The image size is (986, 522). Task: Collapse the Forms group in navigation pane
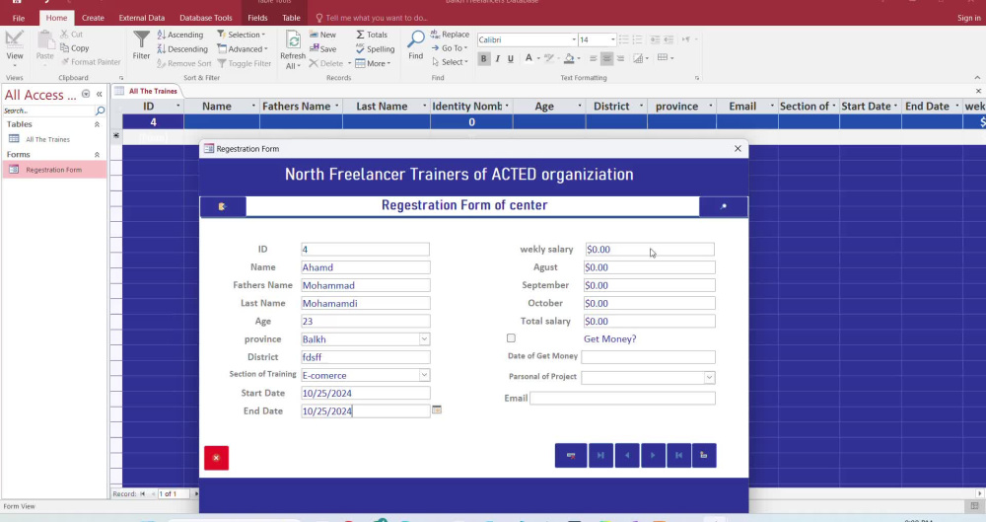tap(97, 155)
